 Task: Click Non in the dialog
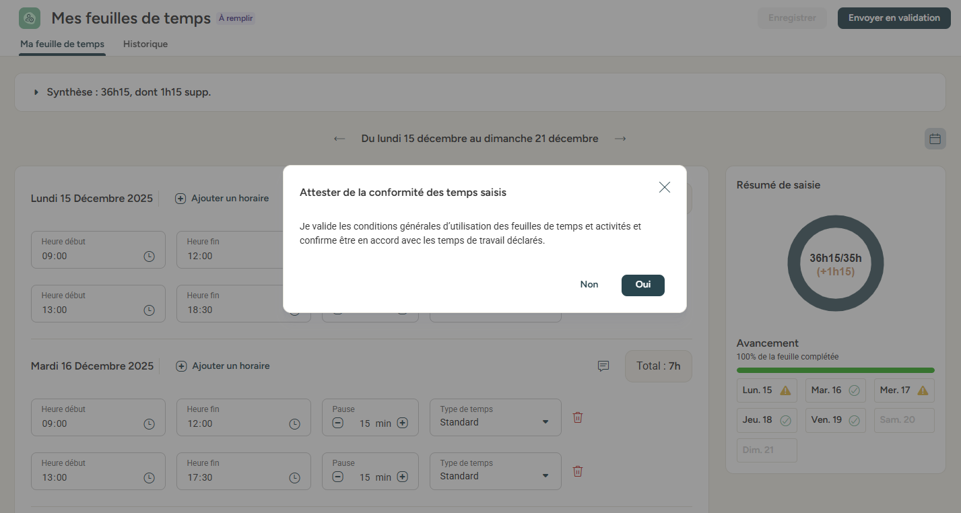click(589, 285)
